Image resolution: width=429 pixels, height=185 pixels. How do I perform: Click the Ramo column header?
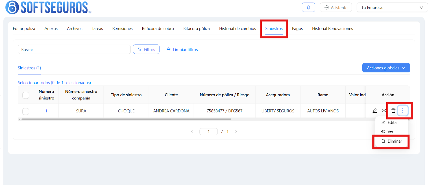click(x=323, y=95)
